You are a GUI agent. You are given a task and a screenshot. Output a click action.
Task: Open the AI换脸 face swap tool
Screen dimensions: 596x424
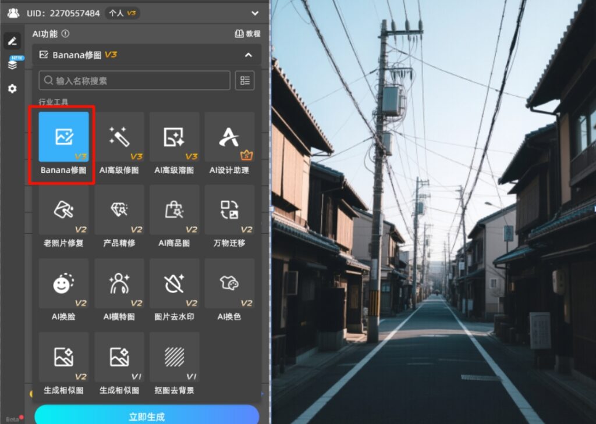click(64, 285)
